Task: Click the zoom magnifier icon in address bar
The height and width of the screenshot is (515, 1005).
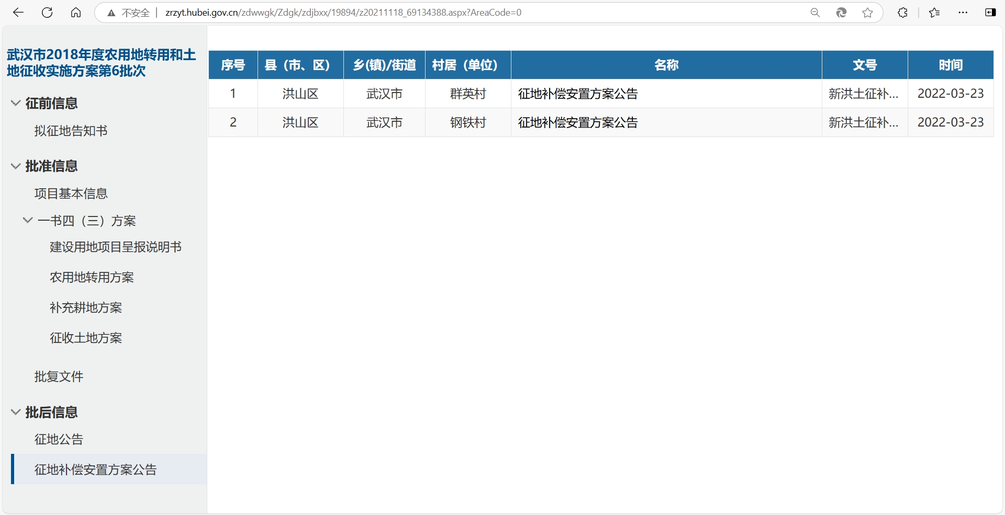Action: coord(815,13)
